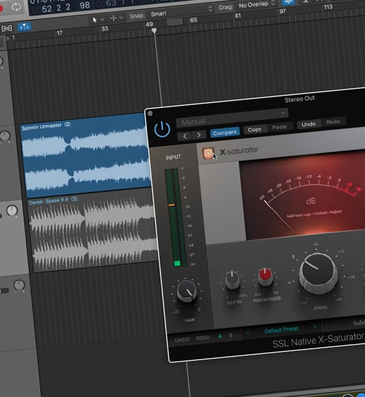Click the pan knob on the third track

point(19,285)
